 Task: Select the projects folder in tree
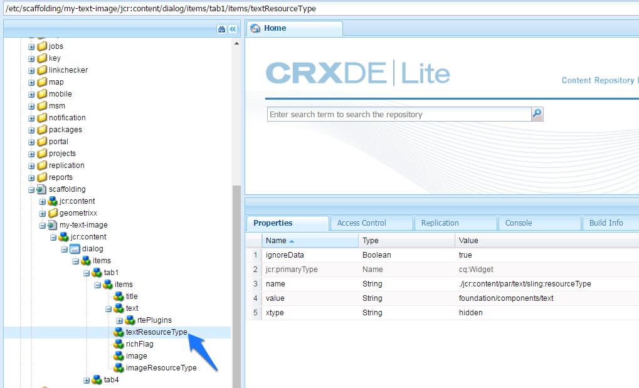coord(62,153)
